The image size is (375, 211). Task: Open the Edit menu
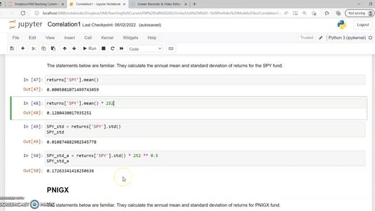click(x=32, y=38)
